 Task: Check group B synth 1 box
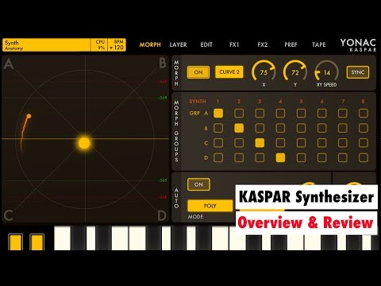[218, 128]
